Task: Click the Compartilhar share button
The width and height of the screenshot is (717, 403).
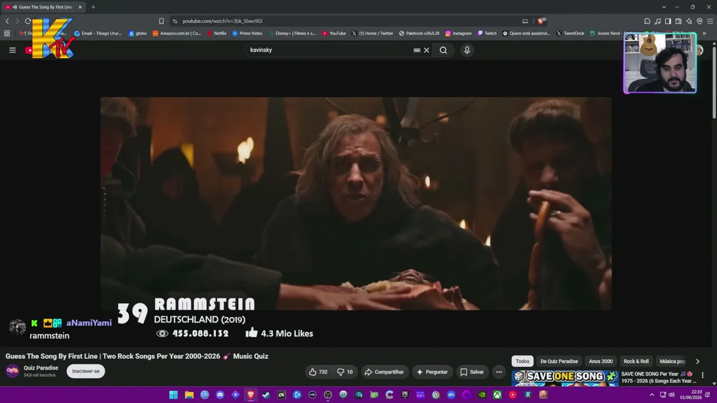Action: 384,372
